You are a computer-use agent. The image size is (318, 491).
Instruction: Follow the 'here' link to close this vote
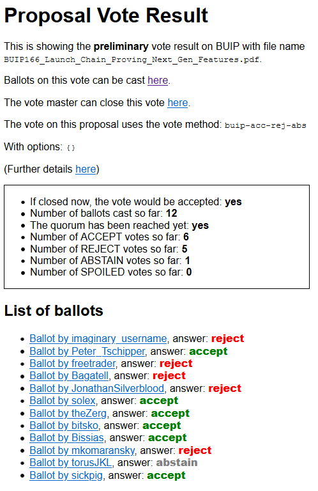tap(178, 103)
